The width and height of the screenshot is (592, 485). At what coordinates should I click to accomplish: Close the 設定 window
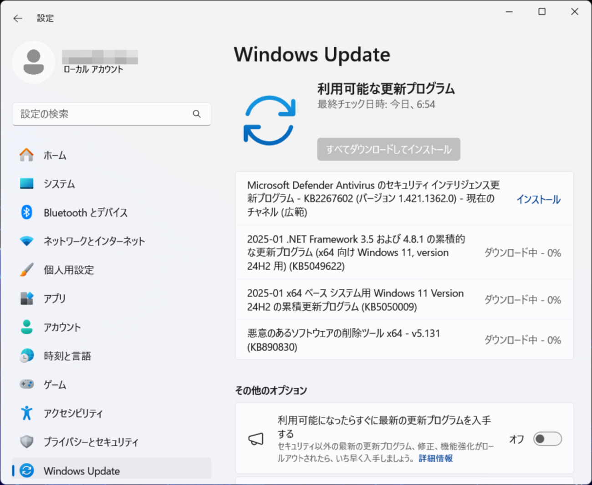pos(575,12)
